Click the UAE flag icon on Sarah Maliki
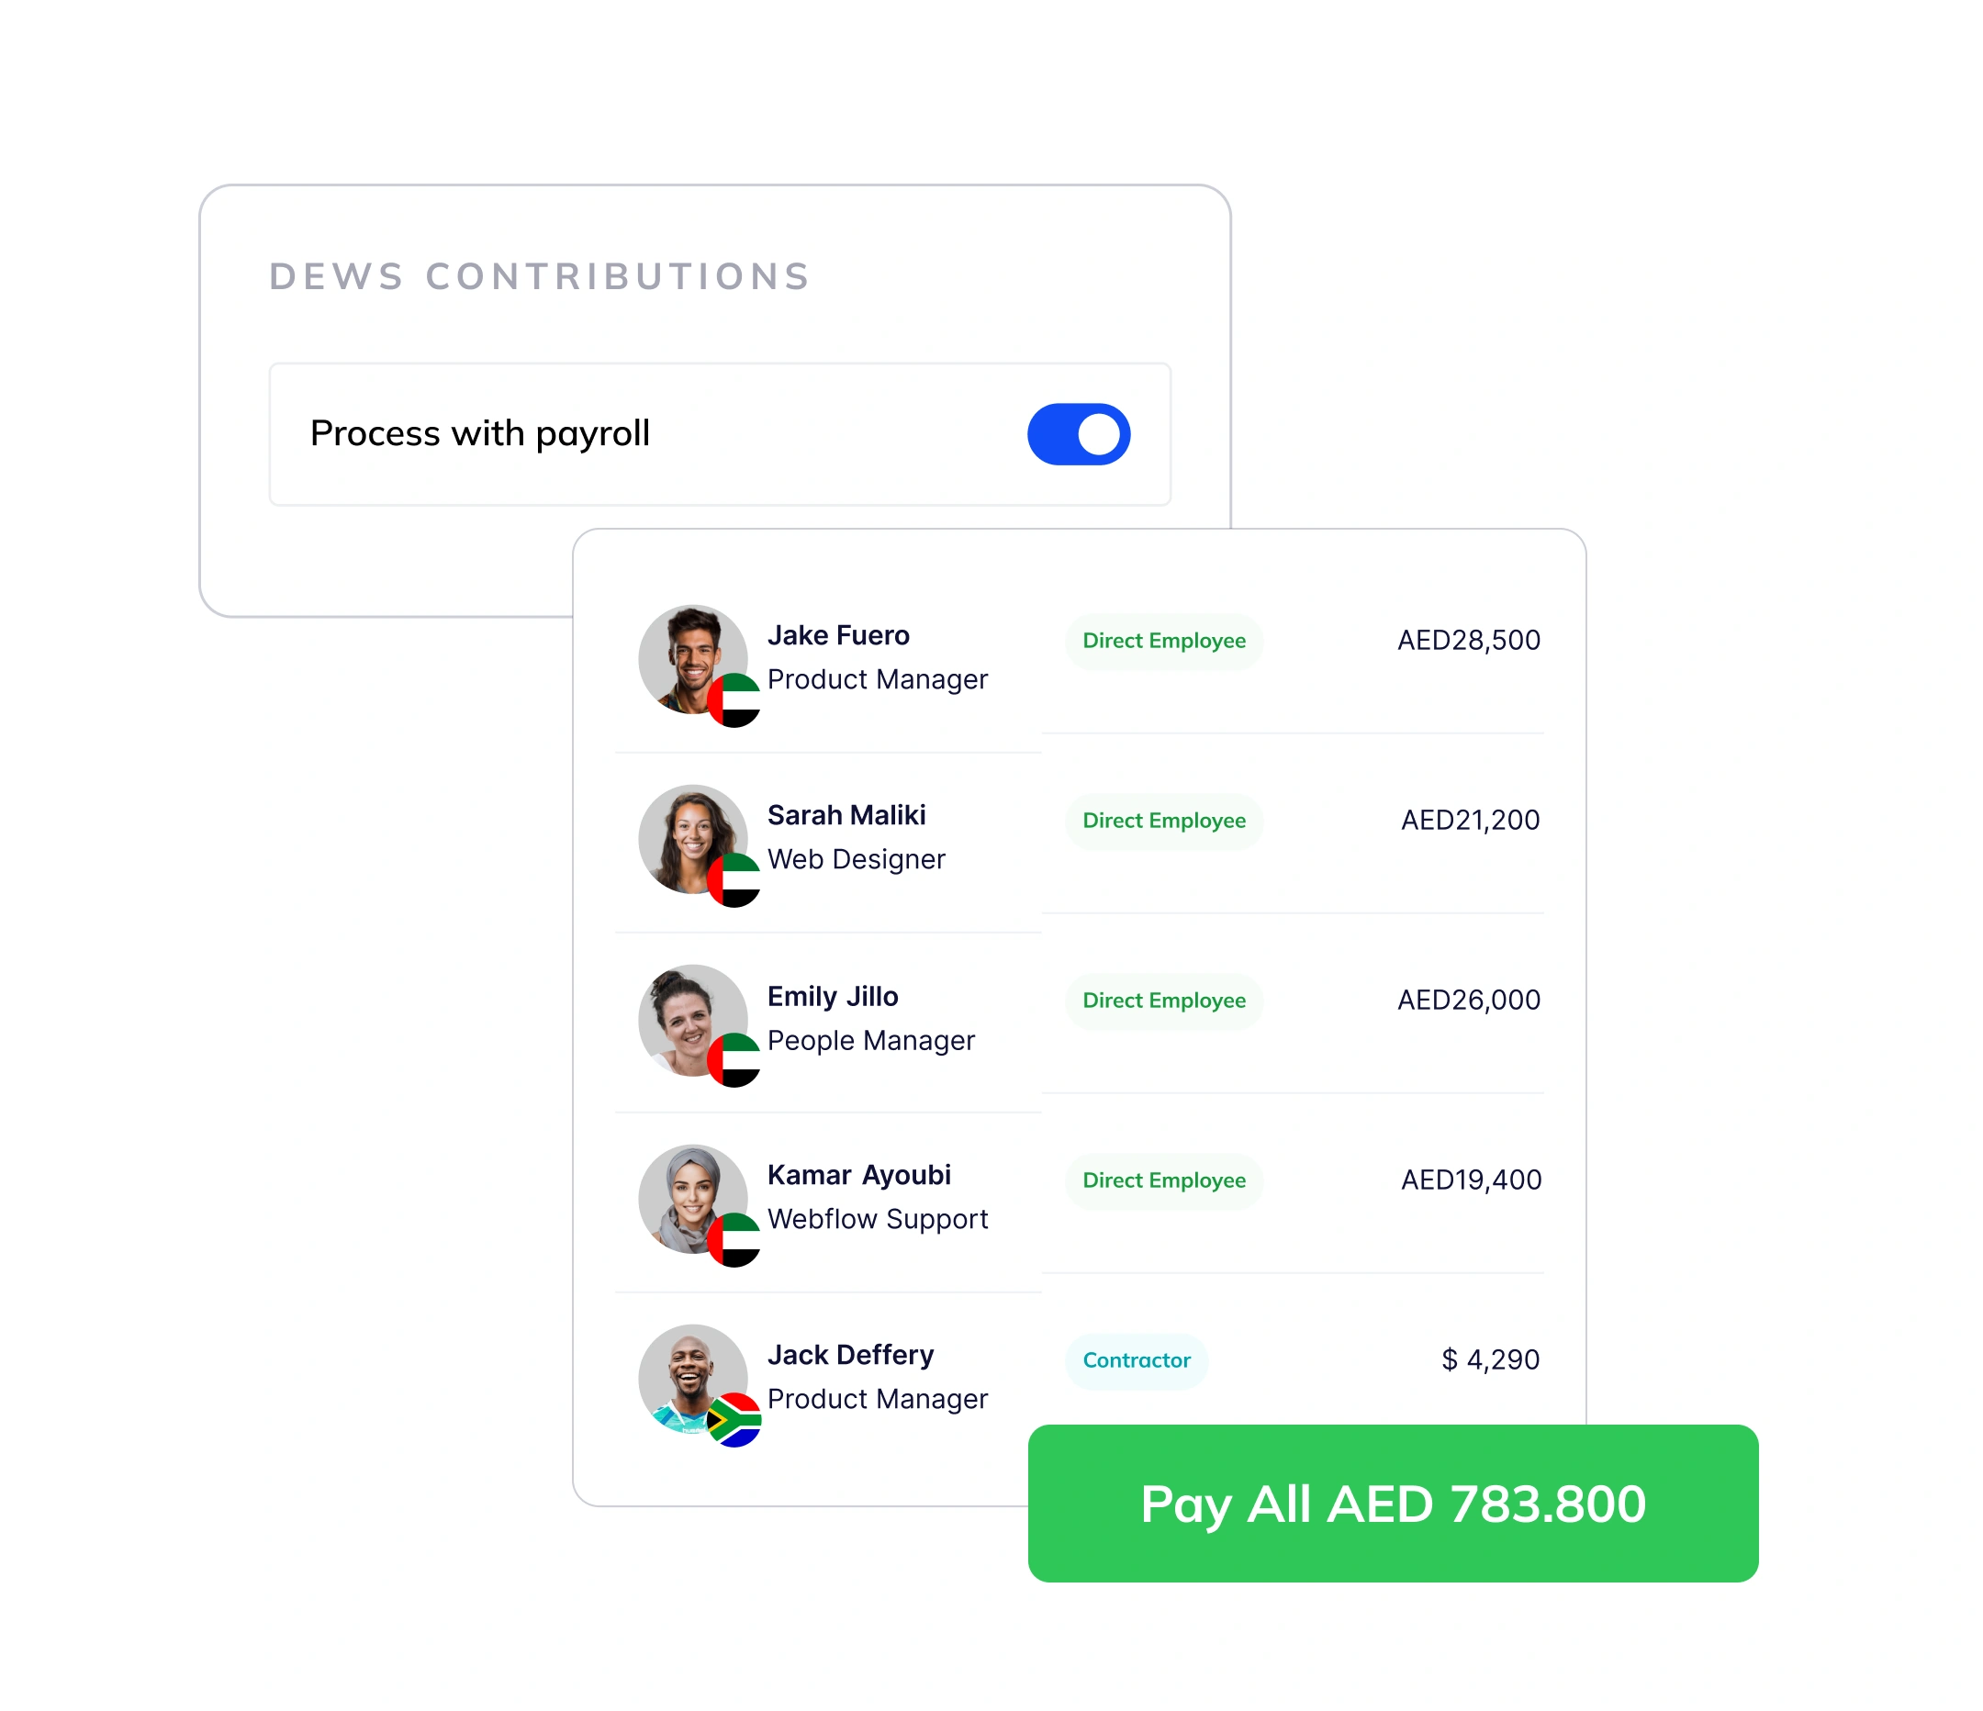The image size is (1983, 1711). [x=734, y=880]
